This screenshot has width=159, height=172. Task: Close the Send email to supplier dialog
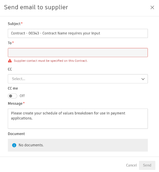click(x=152, y=7)
